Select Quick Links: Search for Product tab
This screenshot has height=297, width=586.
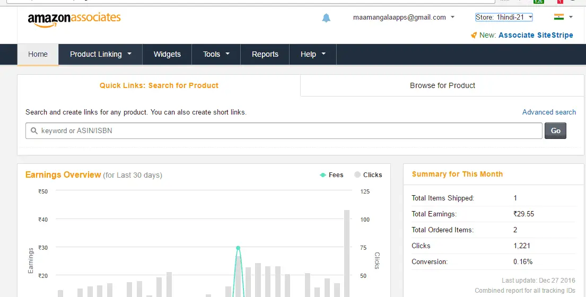point(159,85)
